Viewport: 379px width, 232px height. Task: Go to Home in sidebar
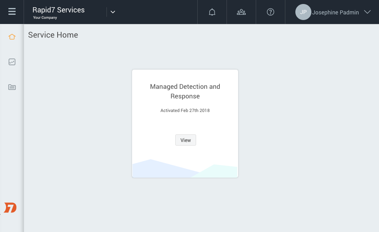pyautogui.click(x=12, y=37)
